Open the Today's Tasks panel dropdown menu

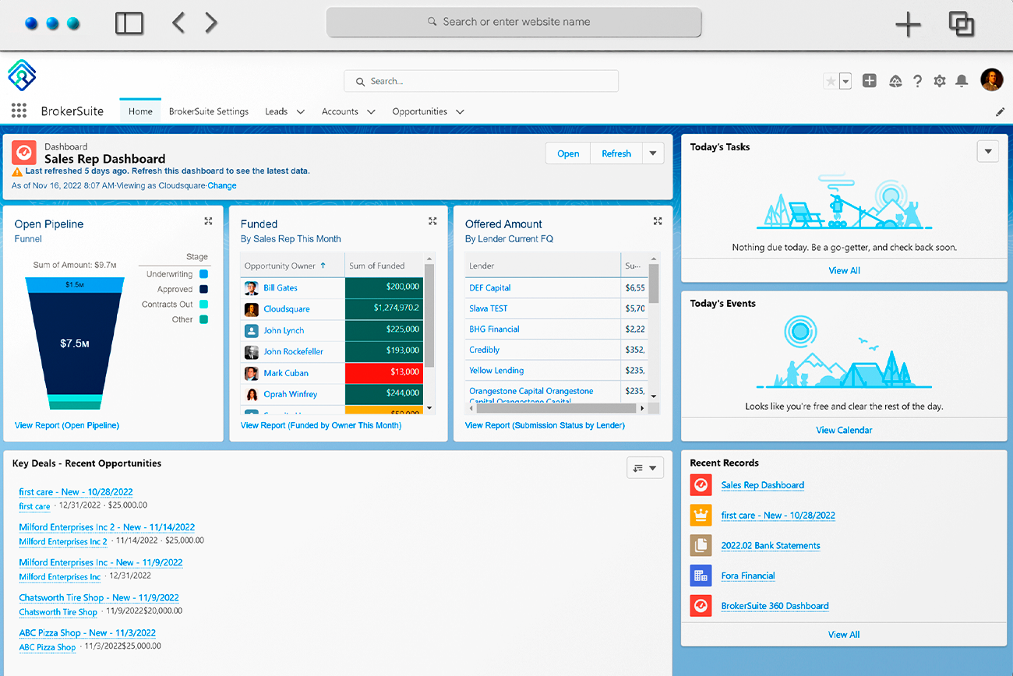[987, 151]
